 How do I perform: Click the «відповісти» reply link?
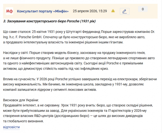pos(11,127)
